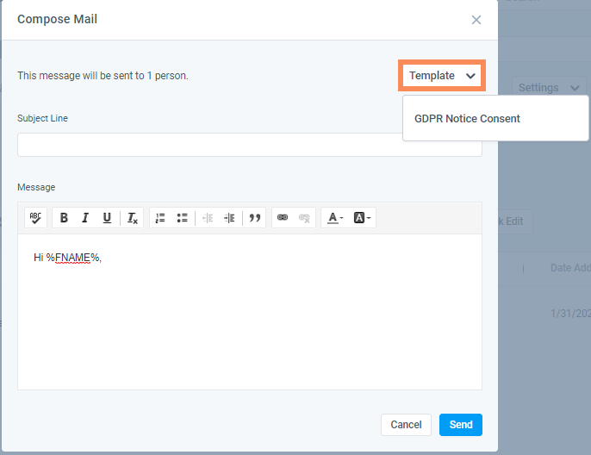Click the Date Added column header
591x455 pixels.
[570, 268]
